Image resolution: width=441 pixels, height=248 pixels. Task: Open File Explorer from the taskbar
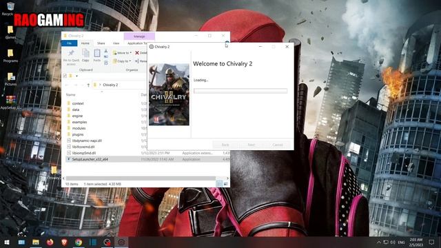pos(36,242)
